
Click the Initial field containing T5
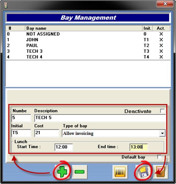[21, 133]
